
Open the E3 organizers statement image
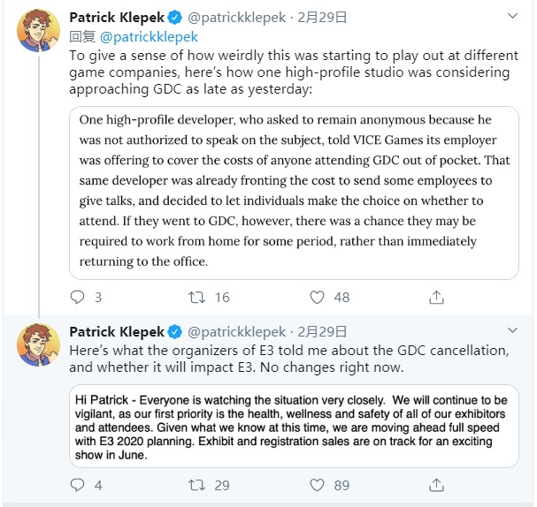293,424
